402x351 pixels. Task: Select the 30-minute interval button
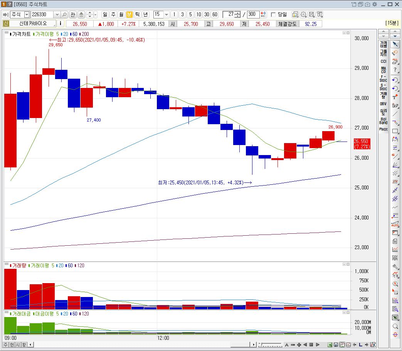[x=207, y=15]
